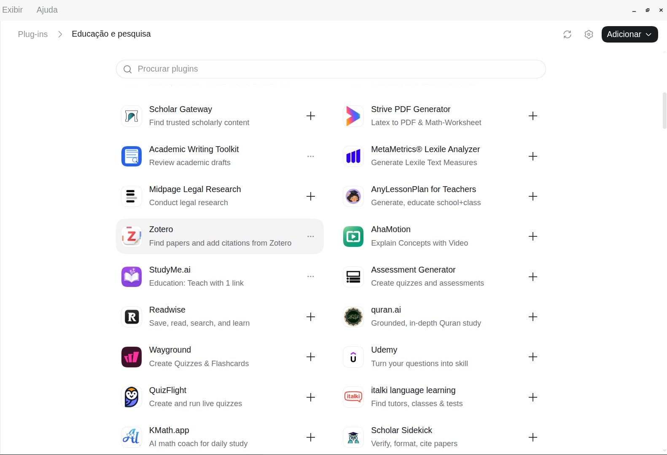Add the AnyLessonPlan for Teachers plugin

(533, 196)
